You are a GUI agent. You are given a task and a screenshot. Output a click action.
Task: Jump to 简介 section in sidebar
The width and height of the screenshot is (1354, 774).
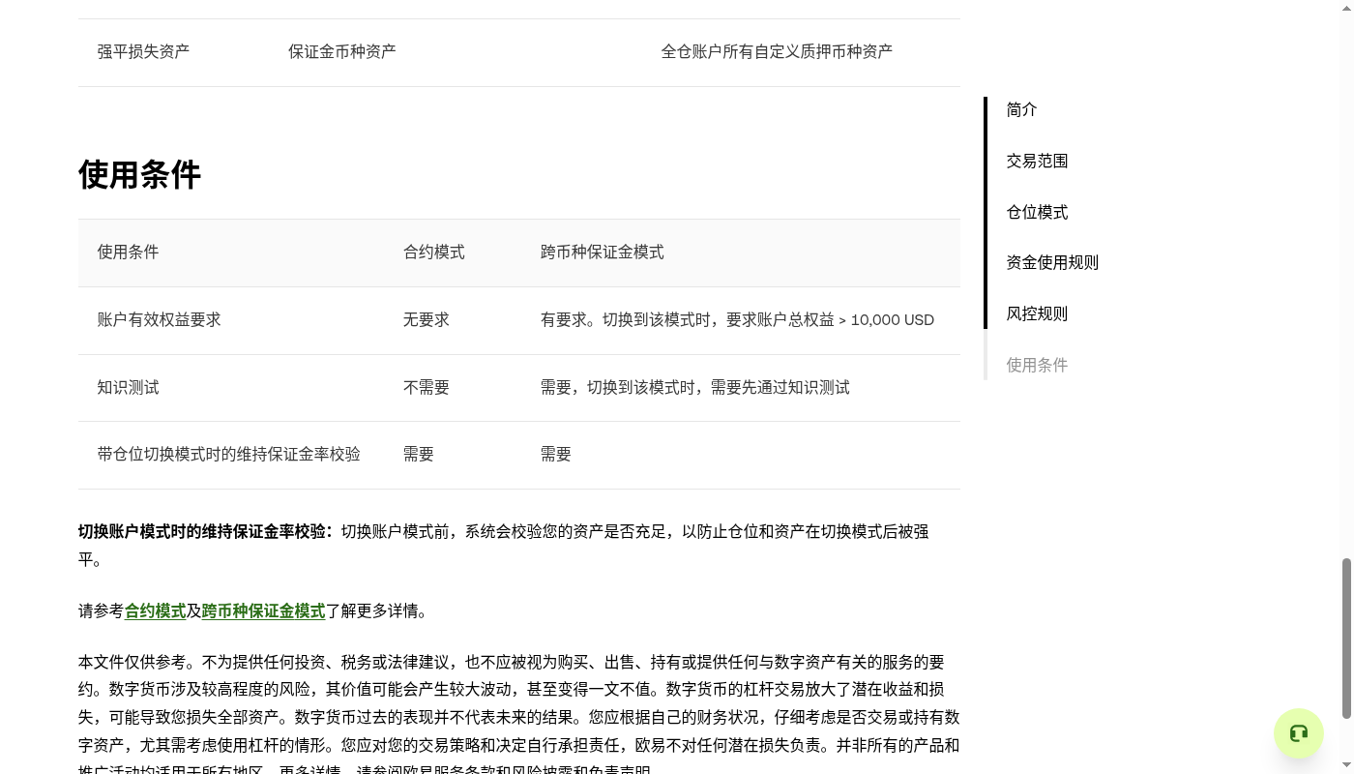[1021, 109]
